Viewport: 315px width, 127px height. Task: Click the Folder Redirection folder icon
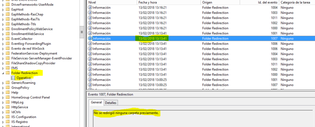[8, 73]
